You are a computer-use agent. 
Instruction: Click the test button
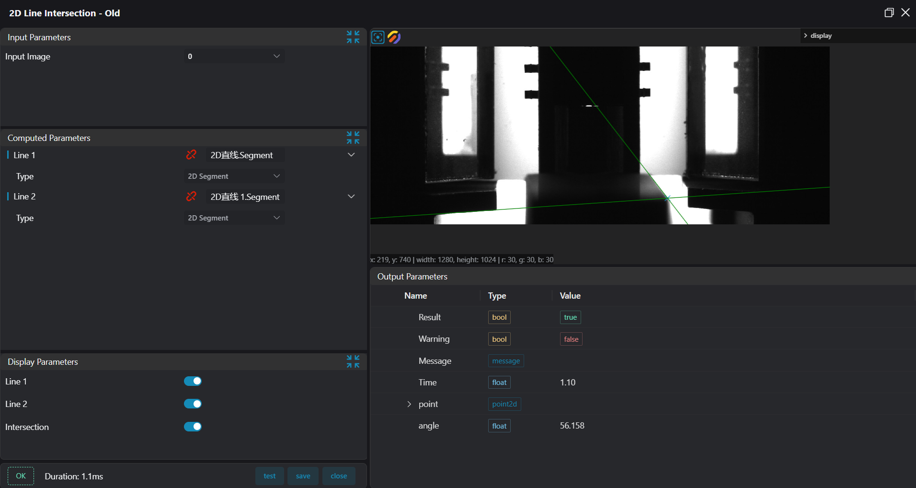pyautogui.click(x=269, y=476)
